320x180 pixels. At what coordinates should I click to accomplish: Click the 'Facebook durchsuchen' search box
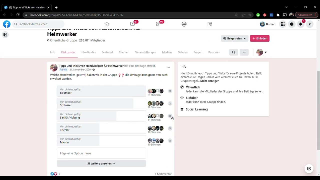pyautogui.click(x=38, y=24)
